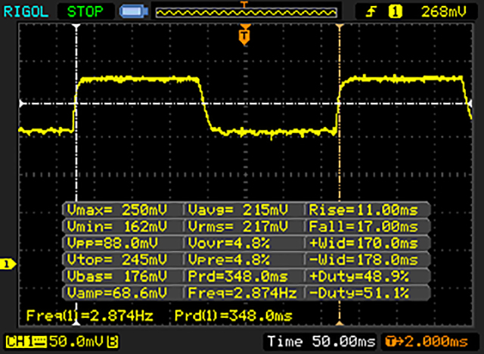484x354 pixels.
Task: Click the Fall=17.00ms measurement
Action: 363,226
